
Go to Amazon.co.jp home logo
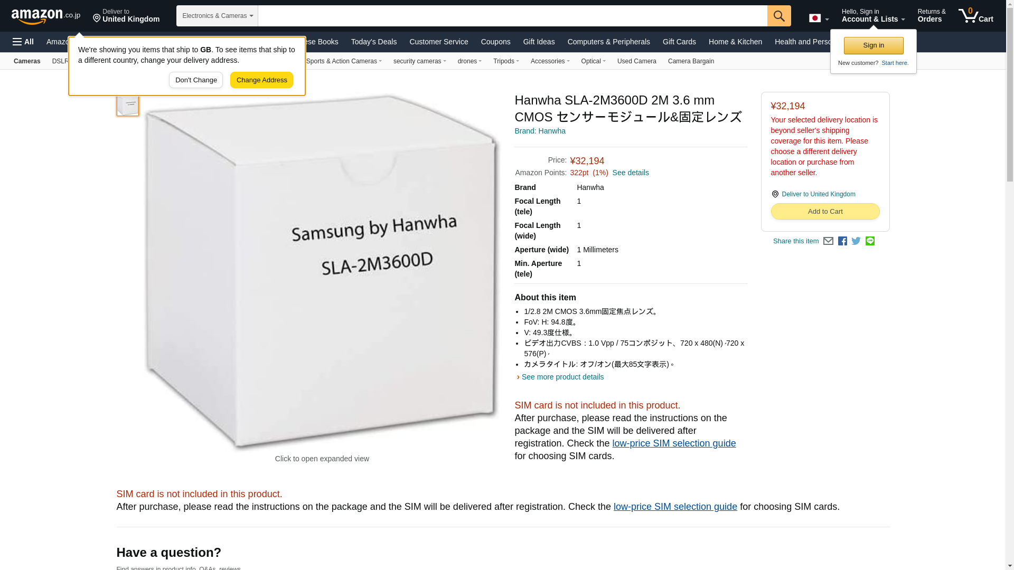pos(46,16)
